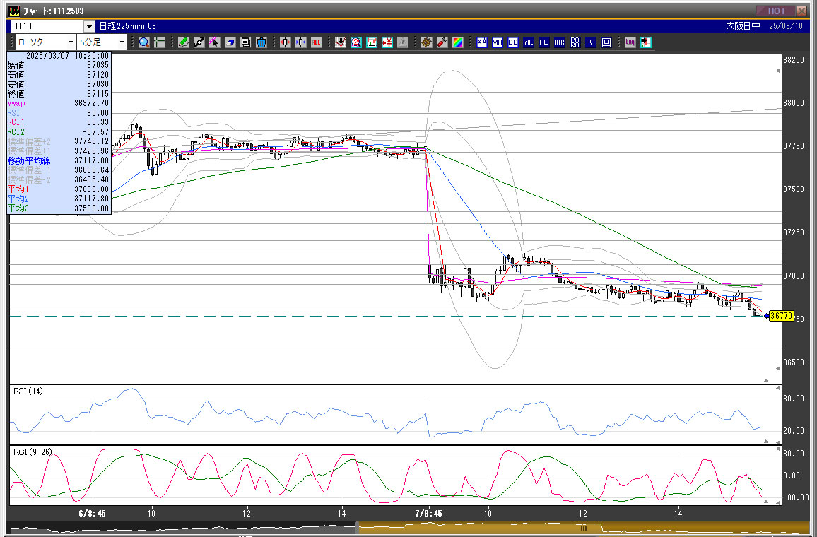817x537 pixels.
Task: Click the 大阪日中 session label
Action: pyautogui.click(x=743, y=26)
